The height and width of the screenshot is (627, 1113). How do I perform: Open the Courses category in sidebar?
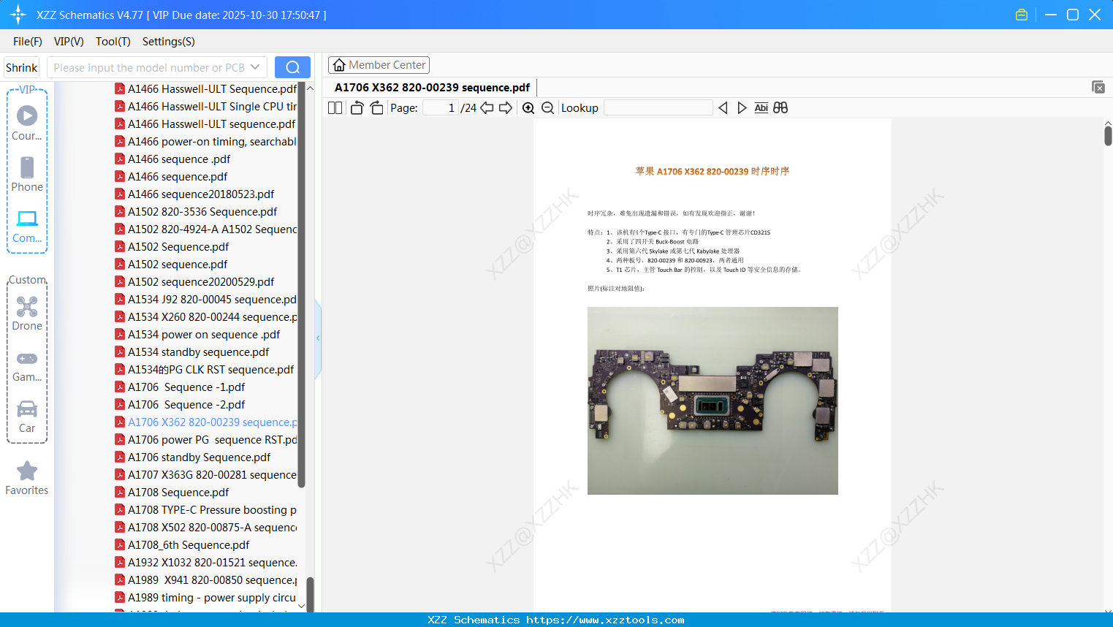(x=27, y=123)
